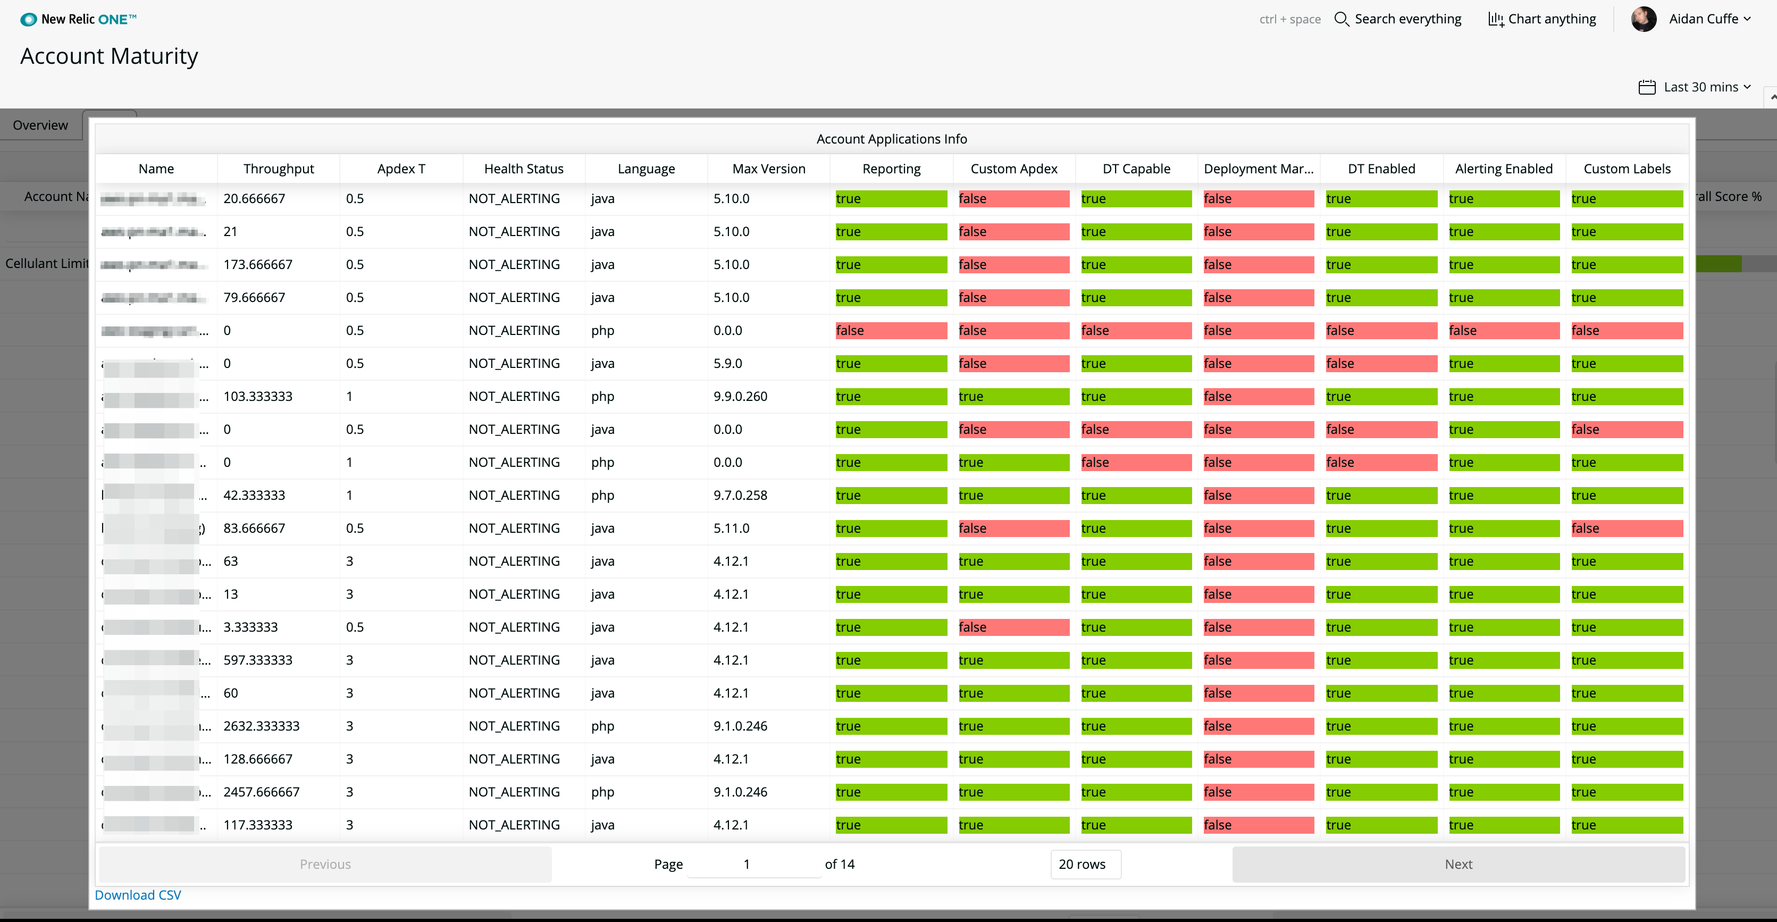The image size is (1777, 922).
Task: Click red false Reporting cell in first php row
Action: [x=891, y=330]
